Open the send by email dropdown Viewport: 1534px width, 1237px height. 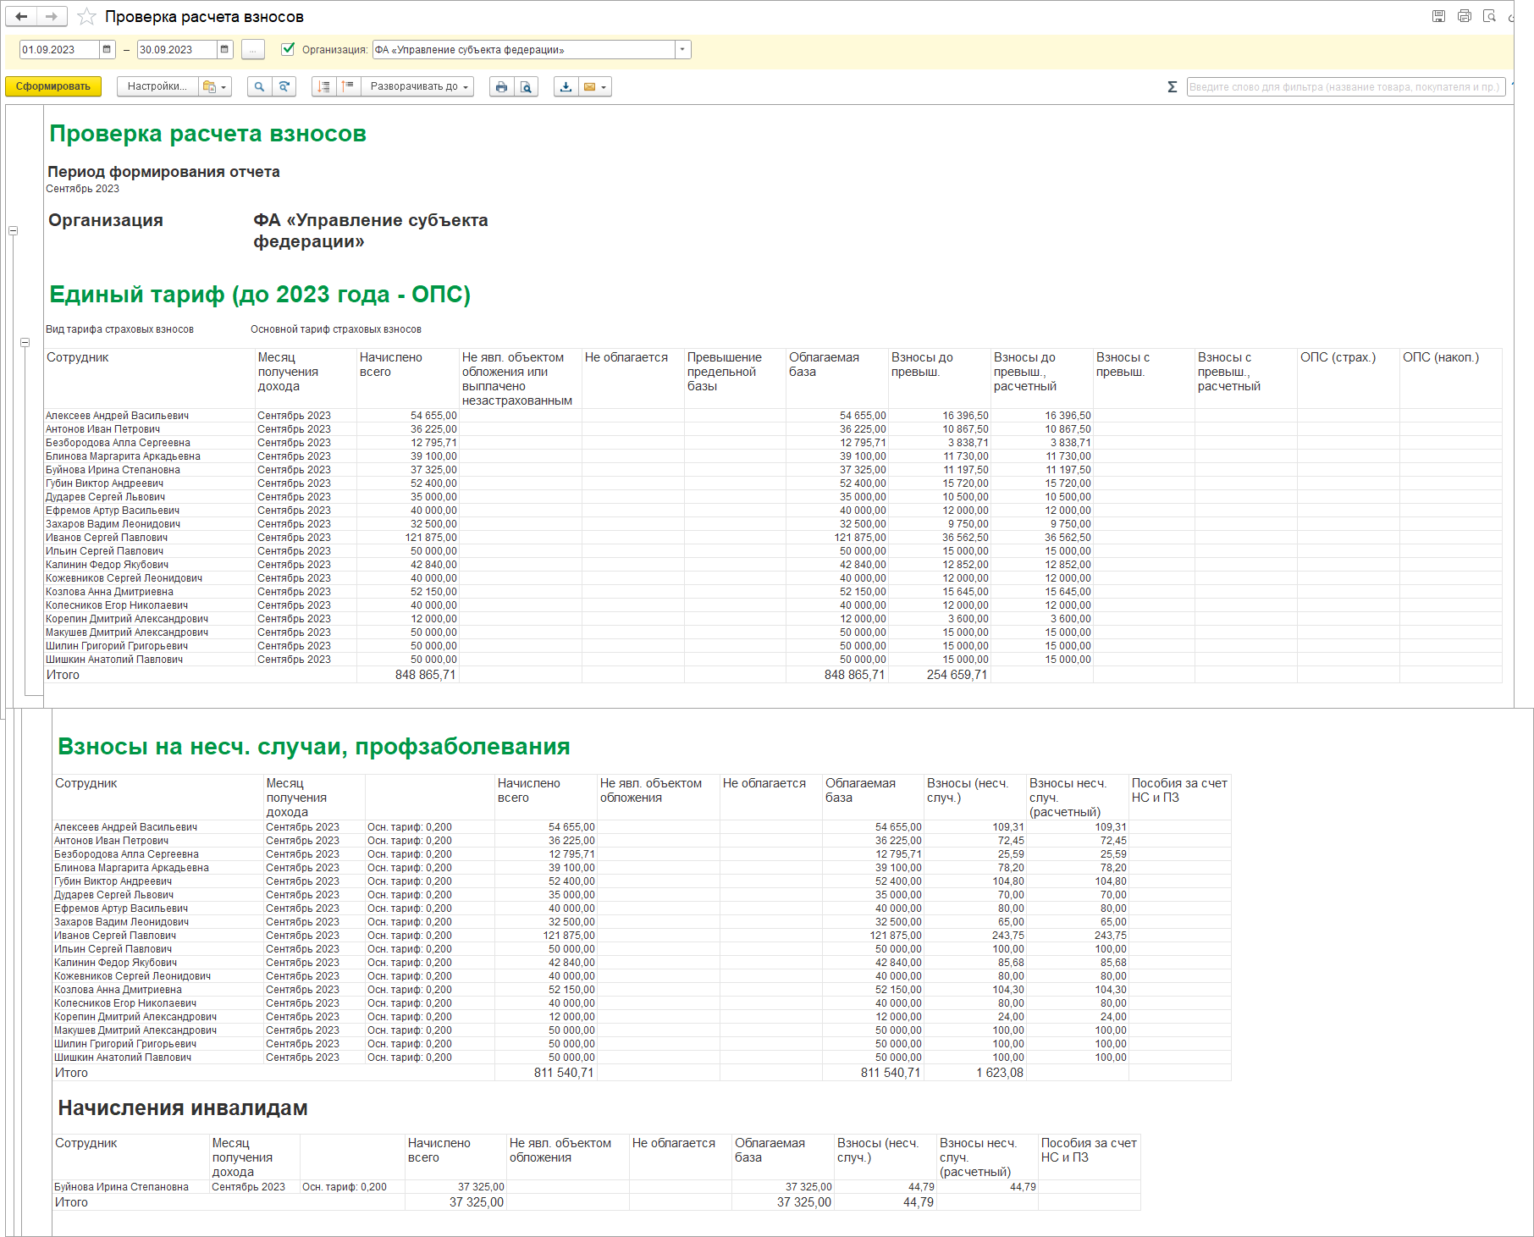coord(595,86)
